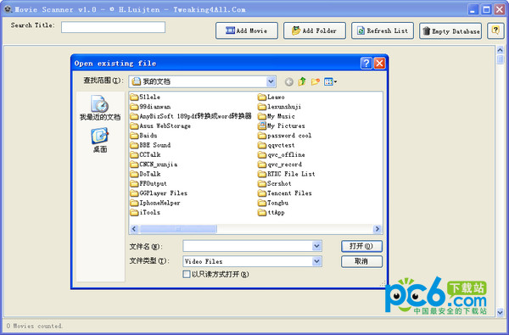
Task: Select the password cool folder
Action: click(285, 136)
